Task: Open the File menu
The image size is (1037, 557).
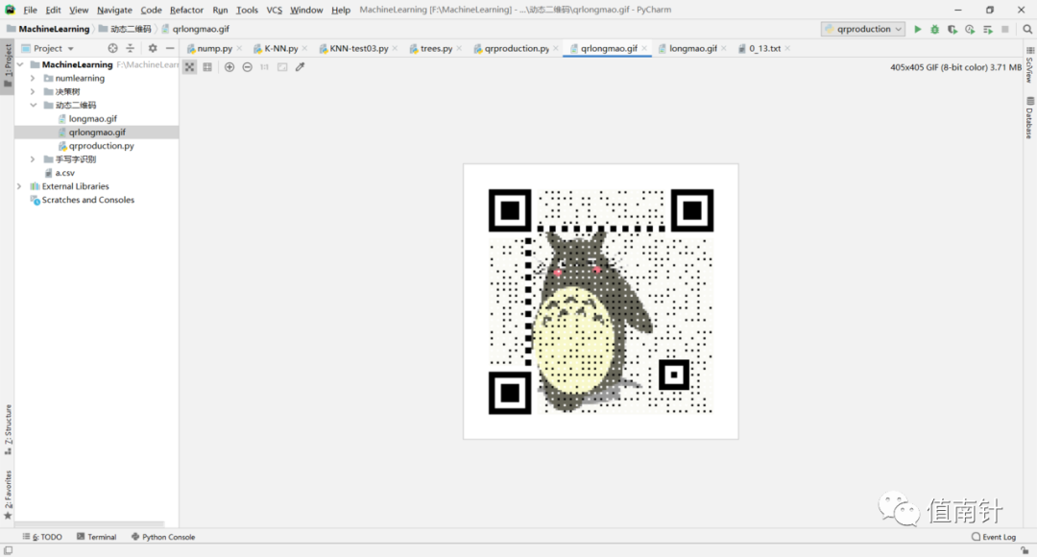Action: point(30,10)
